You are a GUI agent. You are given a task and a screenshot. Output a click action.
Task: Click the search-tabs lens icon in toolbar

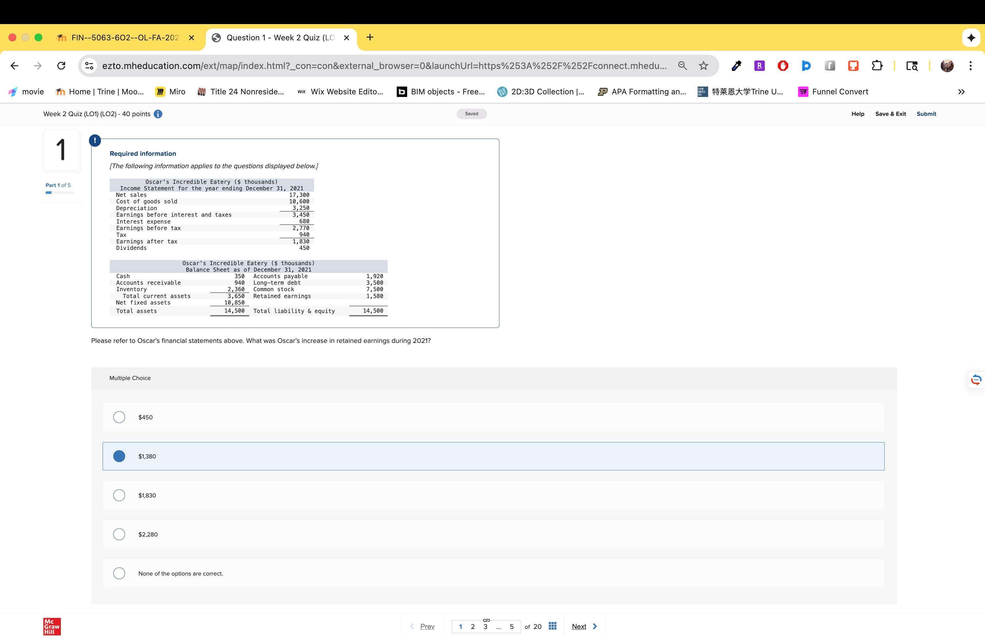pos(912,66)
